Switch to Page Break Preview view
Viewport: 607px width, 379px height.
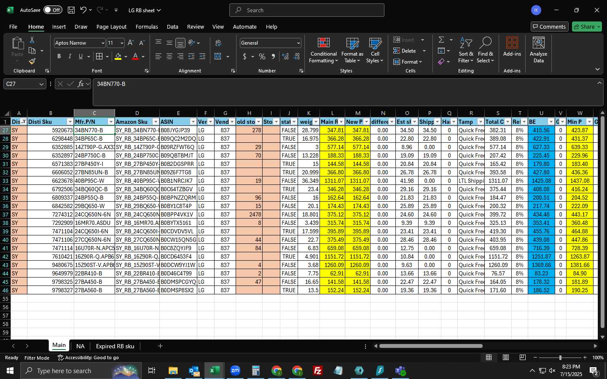coord(523,358)
